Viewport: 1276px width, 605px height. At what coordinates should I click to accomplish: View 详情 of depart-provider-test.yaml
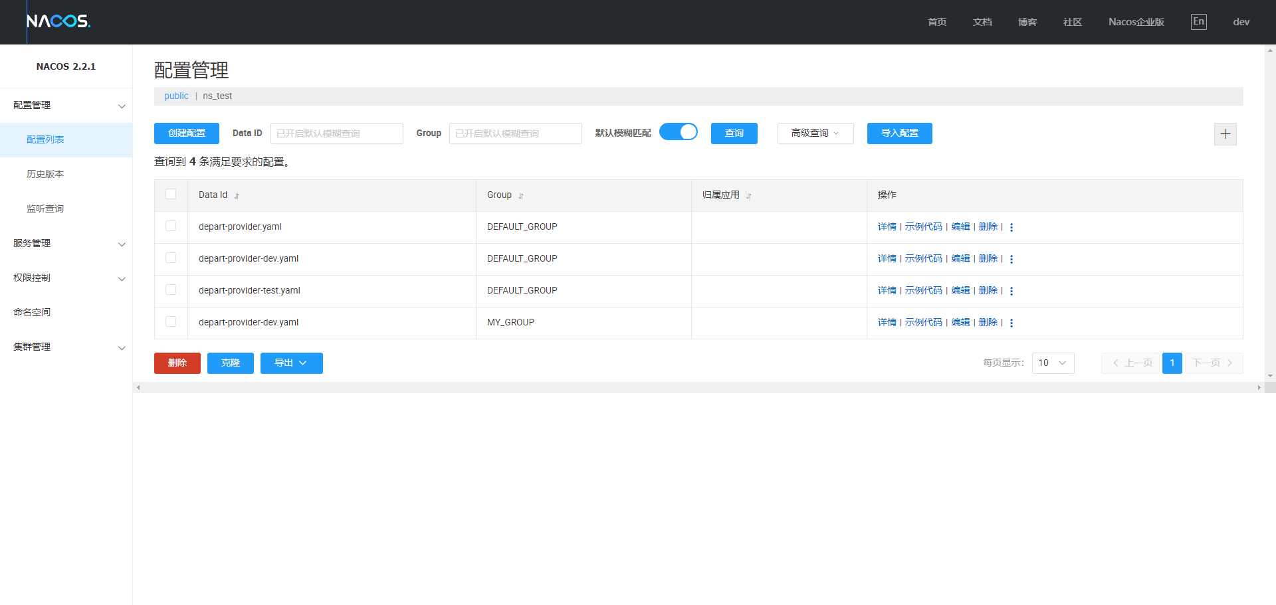coord(887,291)
